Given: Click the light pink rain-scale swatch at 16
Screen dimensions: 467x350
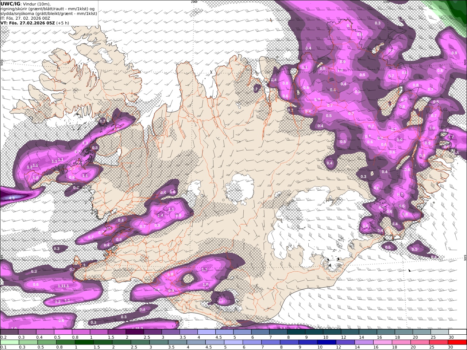Looking at the screenshot, I should pos(383,342).
